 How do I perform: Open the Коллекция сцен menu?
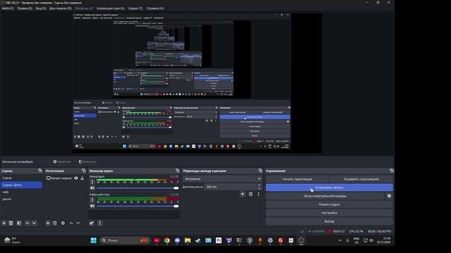click(x=111, y=8)
